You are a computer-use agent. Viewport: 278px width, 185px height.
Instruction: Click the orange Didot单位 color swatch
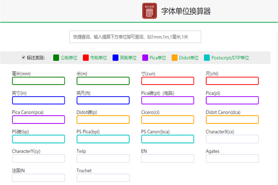click(x=175, y=58)
